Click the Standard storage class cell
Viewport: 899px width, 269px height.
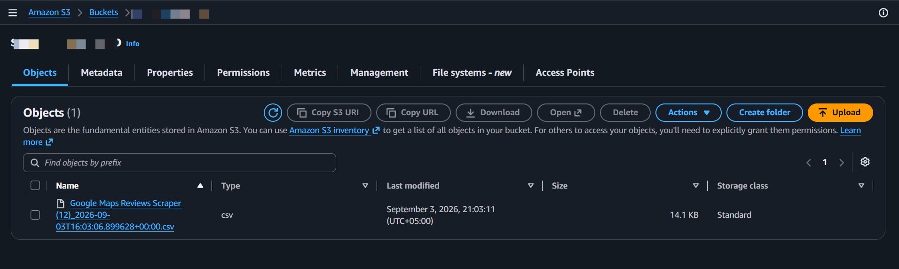[734, 215]
